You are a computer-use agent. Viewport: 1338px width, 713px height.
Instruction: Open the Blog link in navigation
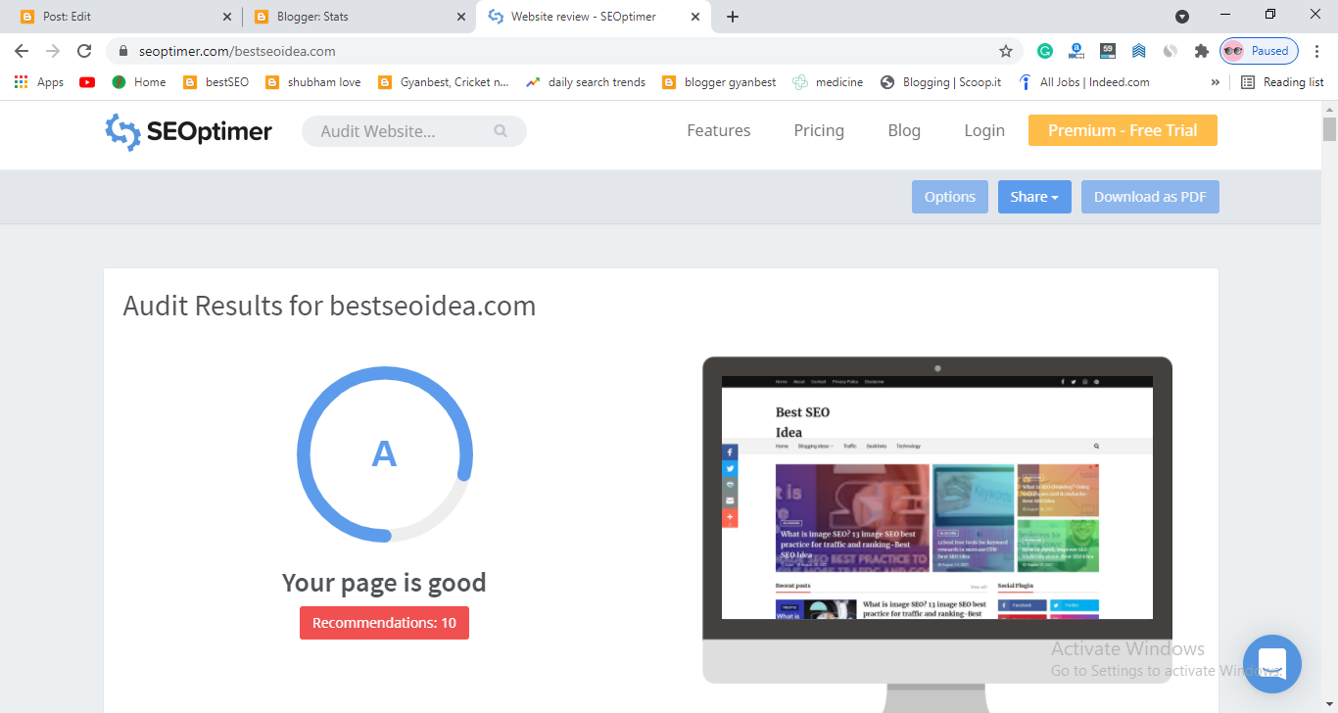point(904,130)
